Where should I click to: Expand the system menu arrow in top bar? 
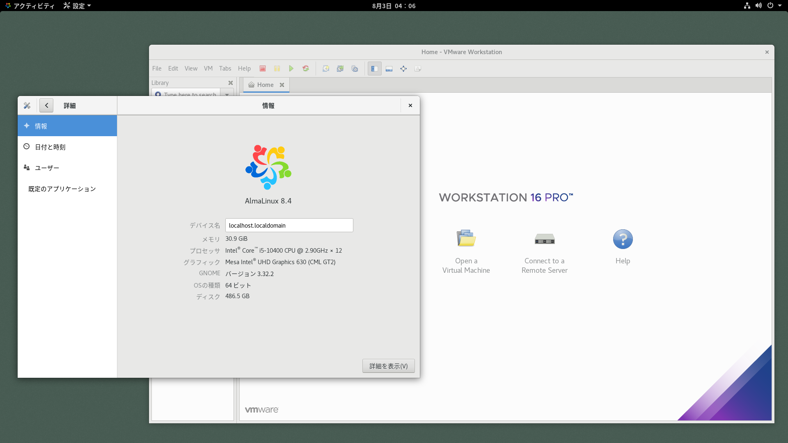point(780,6)
